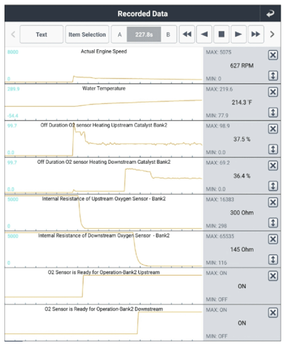This screenshot has width=286, height=346.
Task: Close the Bank2 Upstream Ready for Operation graph
Action: (x=273, y=276)
